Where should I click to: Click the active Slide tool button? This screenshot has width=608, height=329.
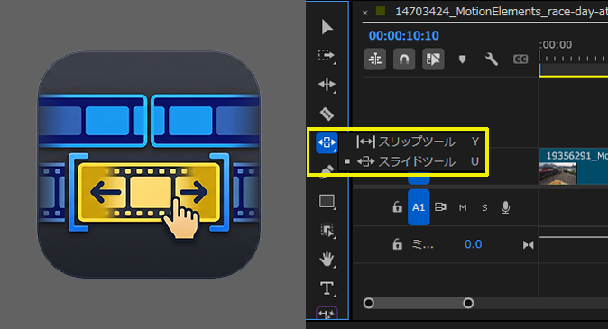coord(327,142)
